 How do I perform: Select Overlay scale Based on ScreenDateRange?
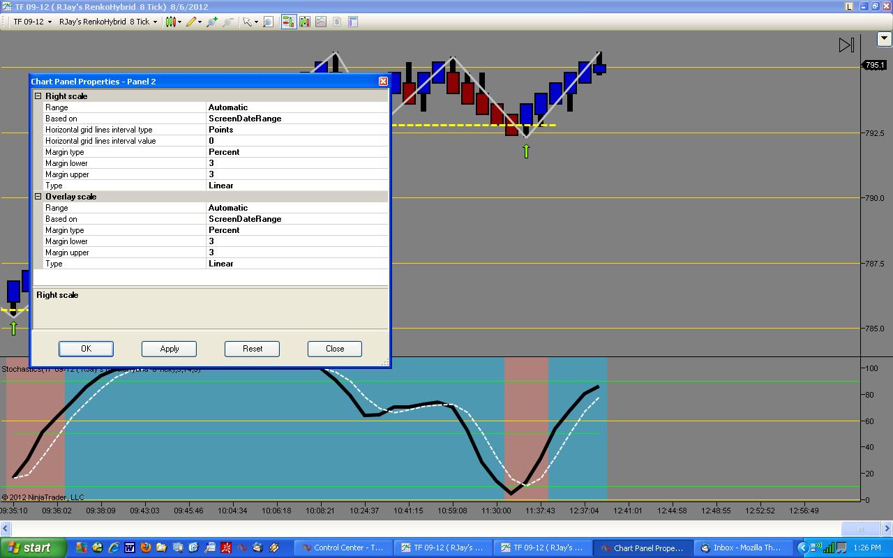click(x=297, y=219)
